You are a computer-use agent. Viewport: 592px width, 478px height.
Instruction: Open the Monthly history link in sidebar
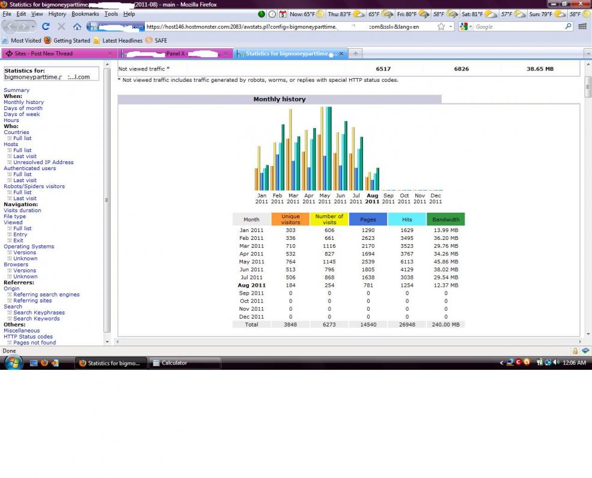tap(23, 102)
